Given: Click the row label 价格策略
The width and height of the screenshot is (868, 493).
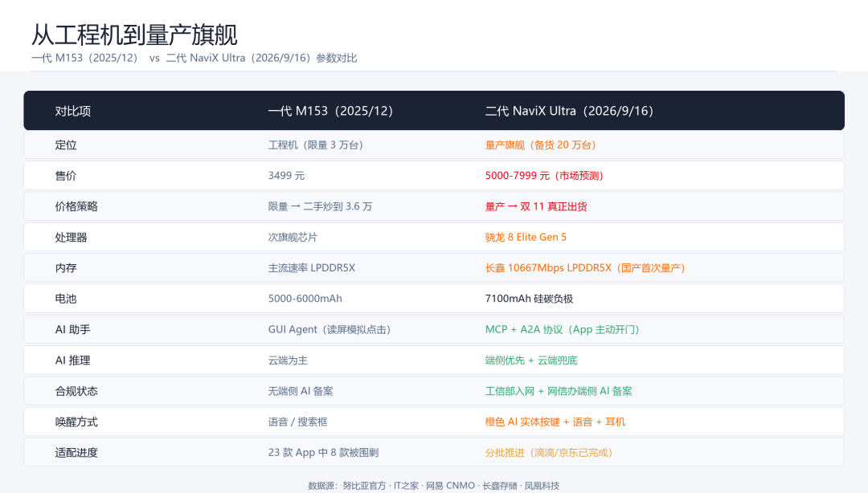Looking at the screenshot, I should click(76, 206).
